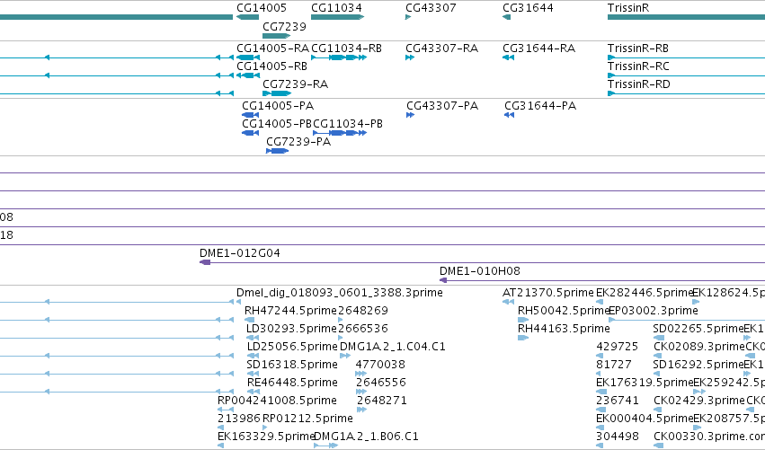Click feature 236741 arrow
Viewport: 765px width, 450px height.
coord(600,410)
